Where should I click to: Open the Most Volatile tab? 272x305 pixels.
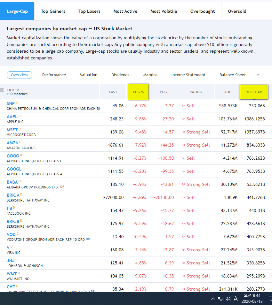[x=164, y=11]
